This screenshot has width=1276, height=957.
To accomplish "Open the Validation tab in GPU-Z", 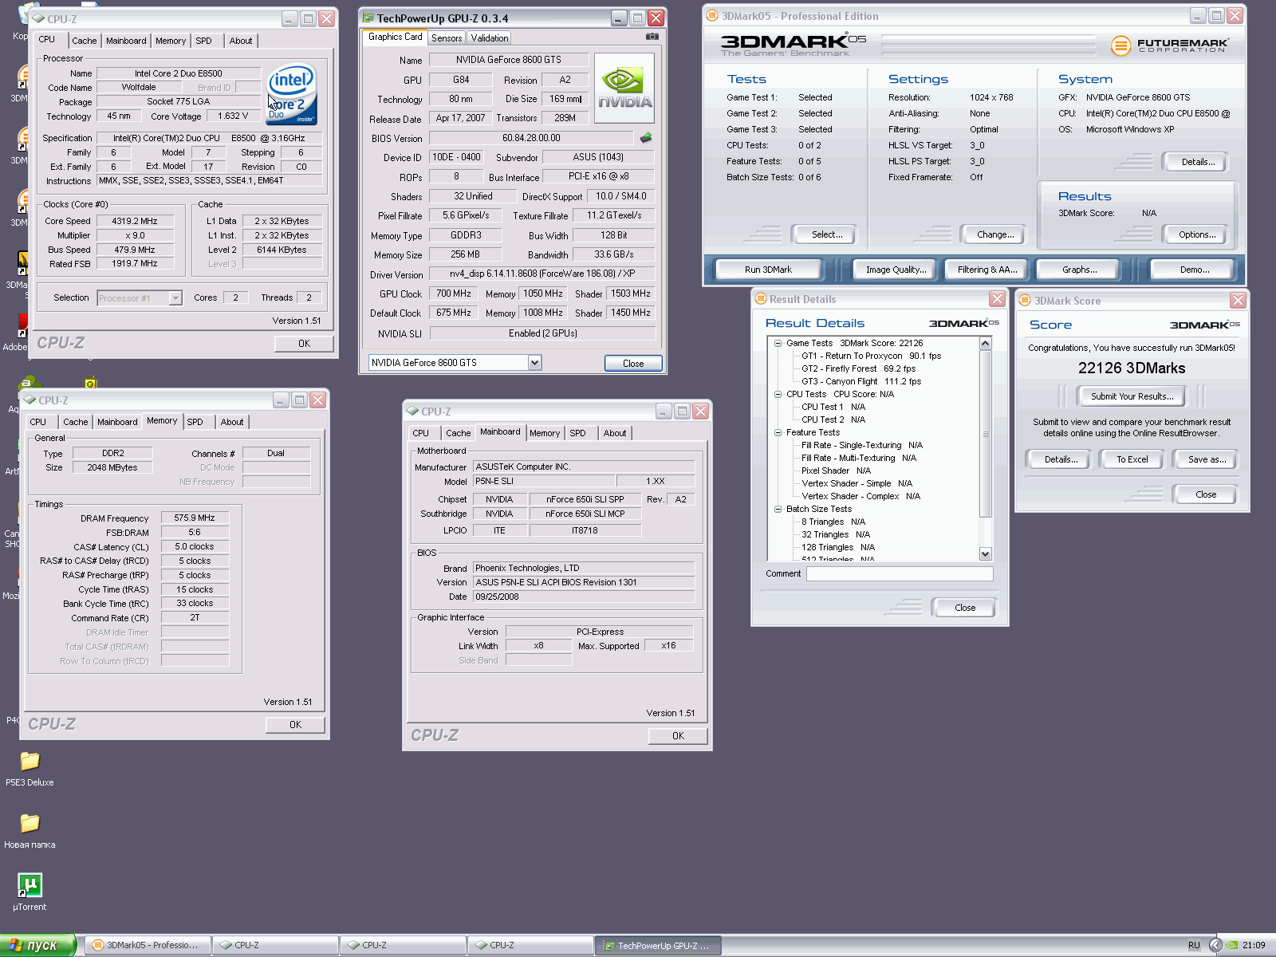I will (x=489, y=38).
